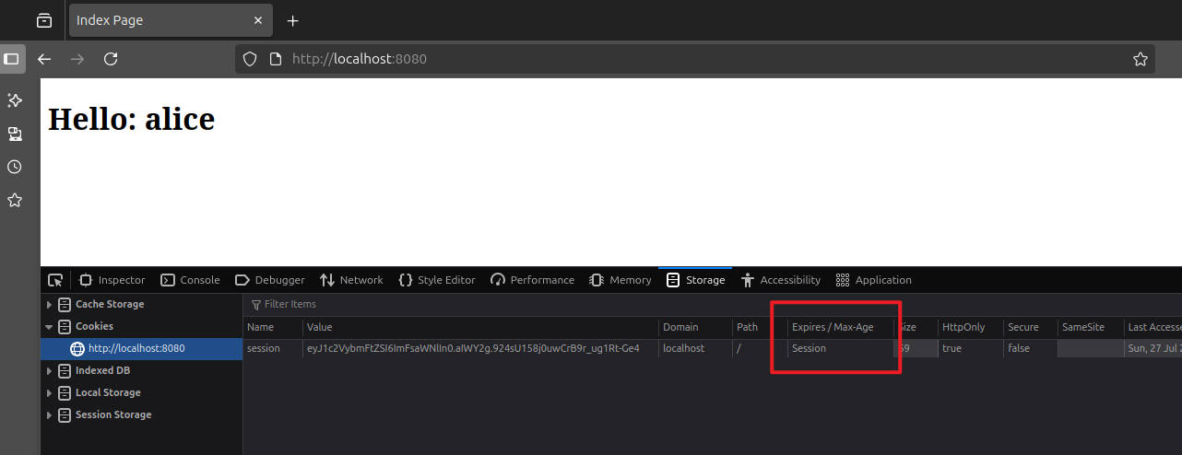Screen dimensions: 1182x455
Task: Select the 'session' cookie name cell
Action: [x=273, y=349]
